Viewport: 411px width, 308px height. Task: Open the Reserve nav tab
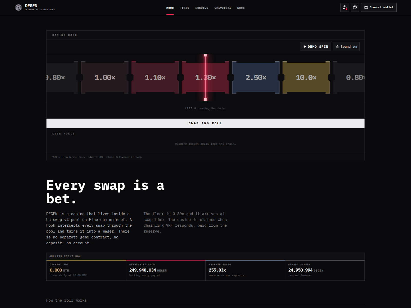coord(202,8)
